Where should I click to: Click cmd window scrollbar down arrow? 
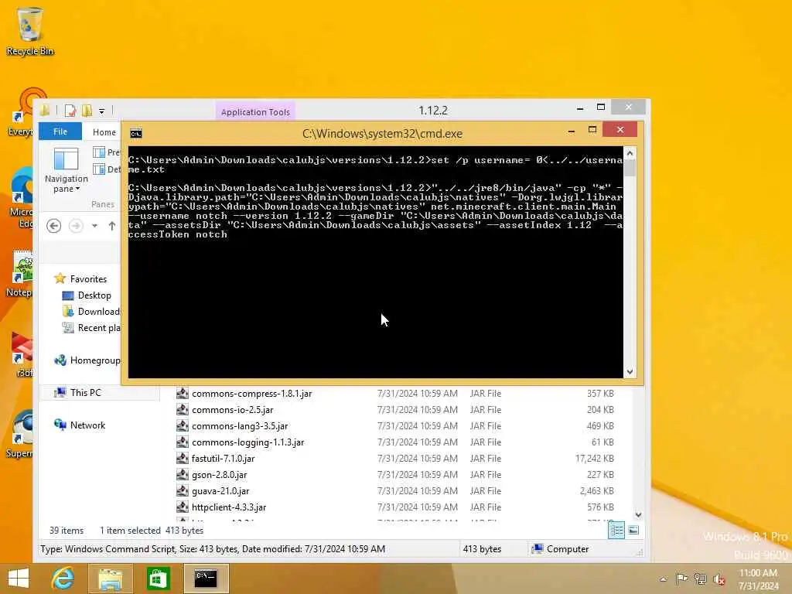[630, 371]
